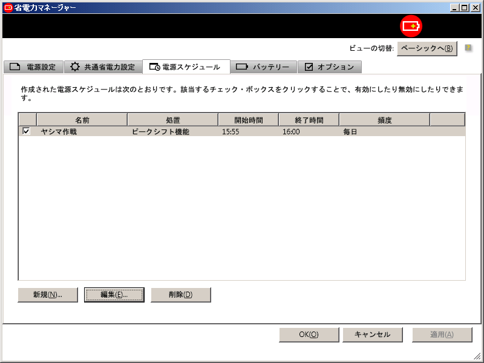The height and width of the screenshot is (363, 484).
Task: Delete schedule with the 削除 button
Action: (x=180, y=295)
